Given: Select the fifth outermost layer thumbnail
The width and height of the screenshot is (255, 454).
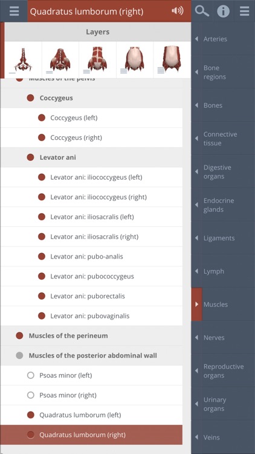Looking at the screenshot, I should click(172, 60).
